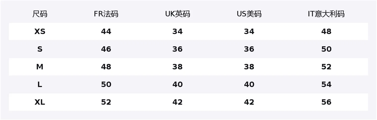The width and height of the screenshot is (377, 120).
Task: Click US value 38 in M row
Action: pyautogui.click(x=249, y=67)
